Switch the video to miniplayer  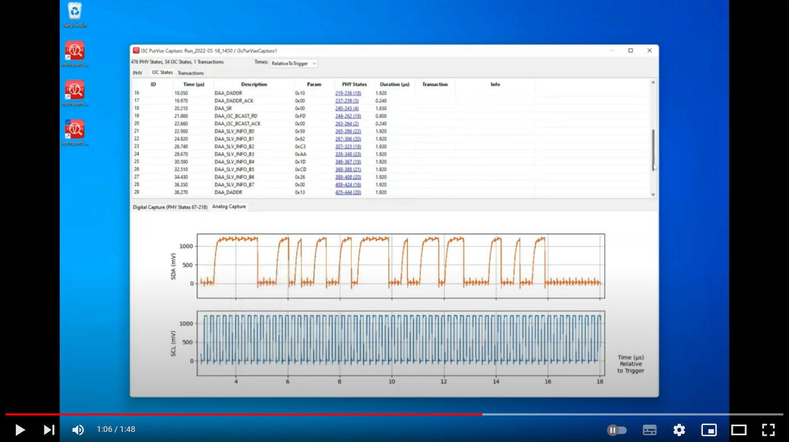pyautogui.click(x=709, y=430)
